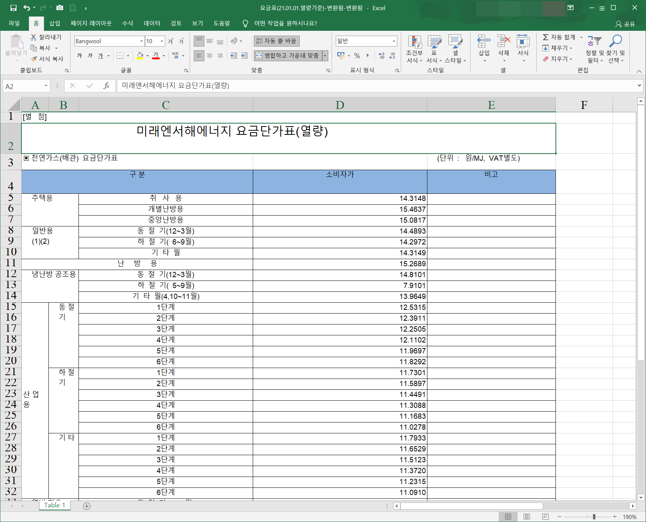Viewport: 646px width, 522px height.
Task: Open font color dropdown arrow
Action: click(x=164, y=56)
